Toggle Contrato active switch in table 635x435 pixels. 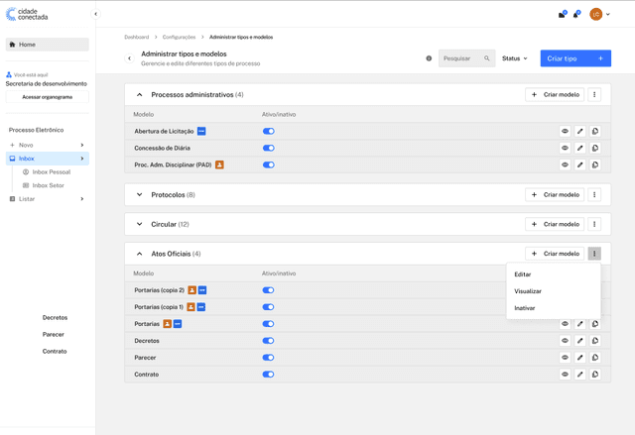[269, 375]
